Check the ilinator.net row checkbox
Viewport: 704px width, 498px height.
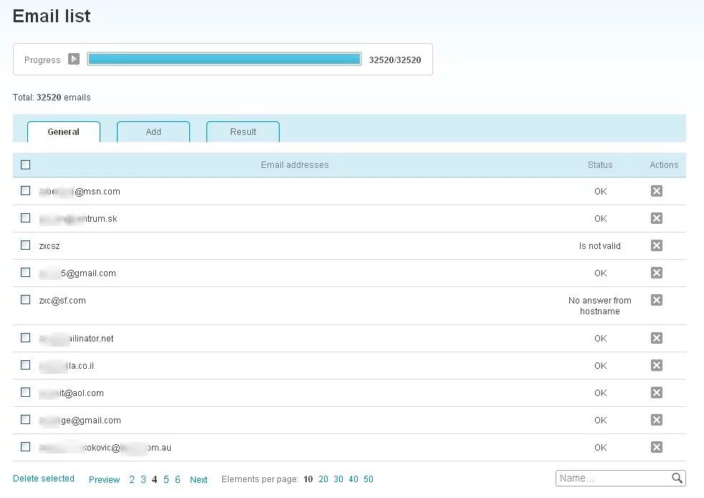tap(26, 337)
